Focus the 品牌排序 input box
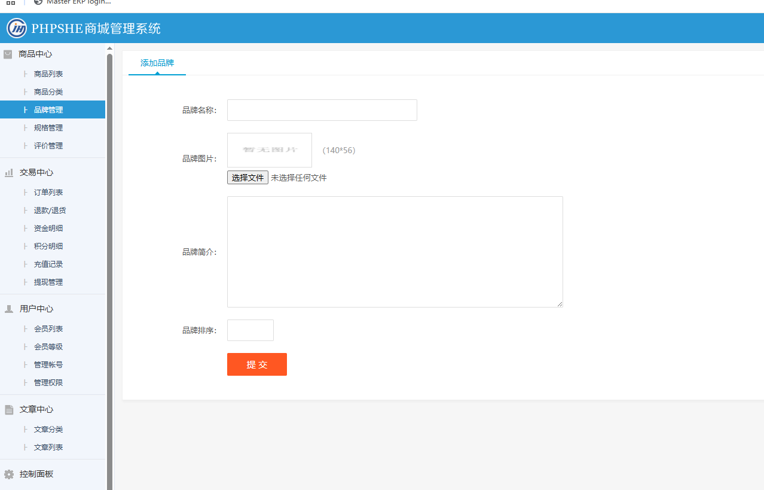Screen dimensions: 764x490 250,330
